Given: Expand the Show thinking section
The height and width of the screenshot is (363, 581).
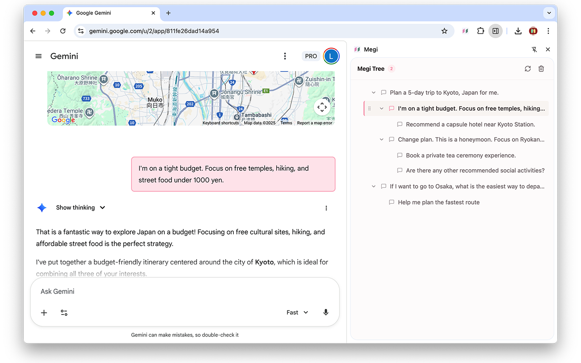Looking at the screenshot, I should 81,208.
